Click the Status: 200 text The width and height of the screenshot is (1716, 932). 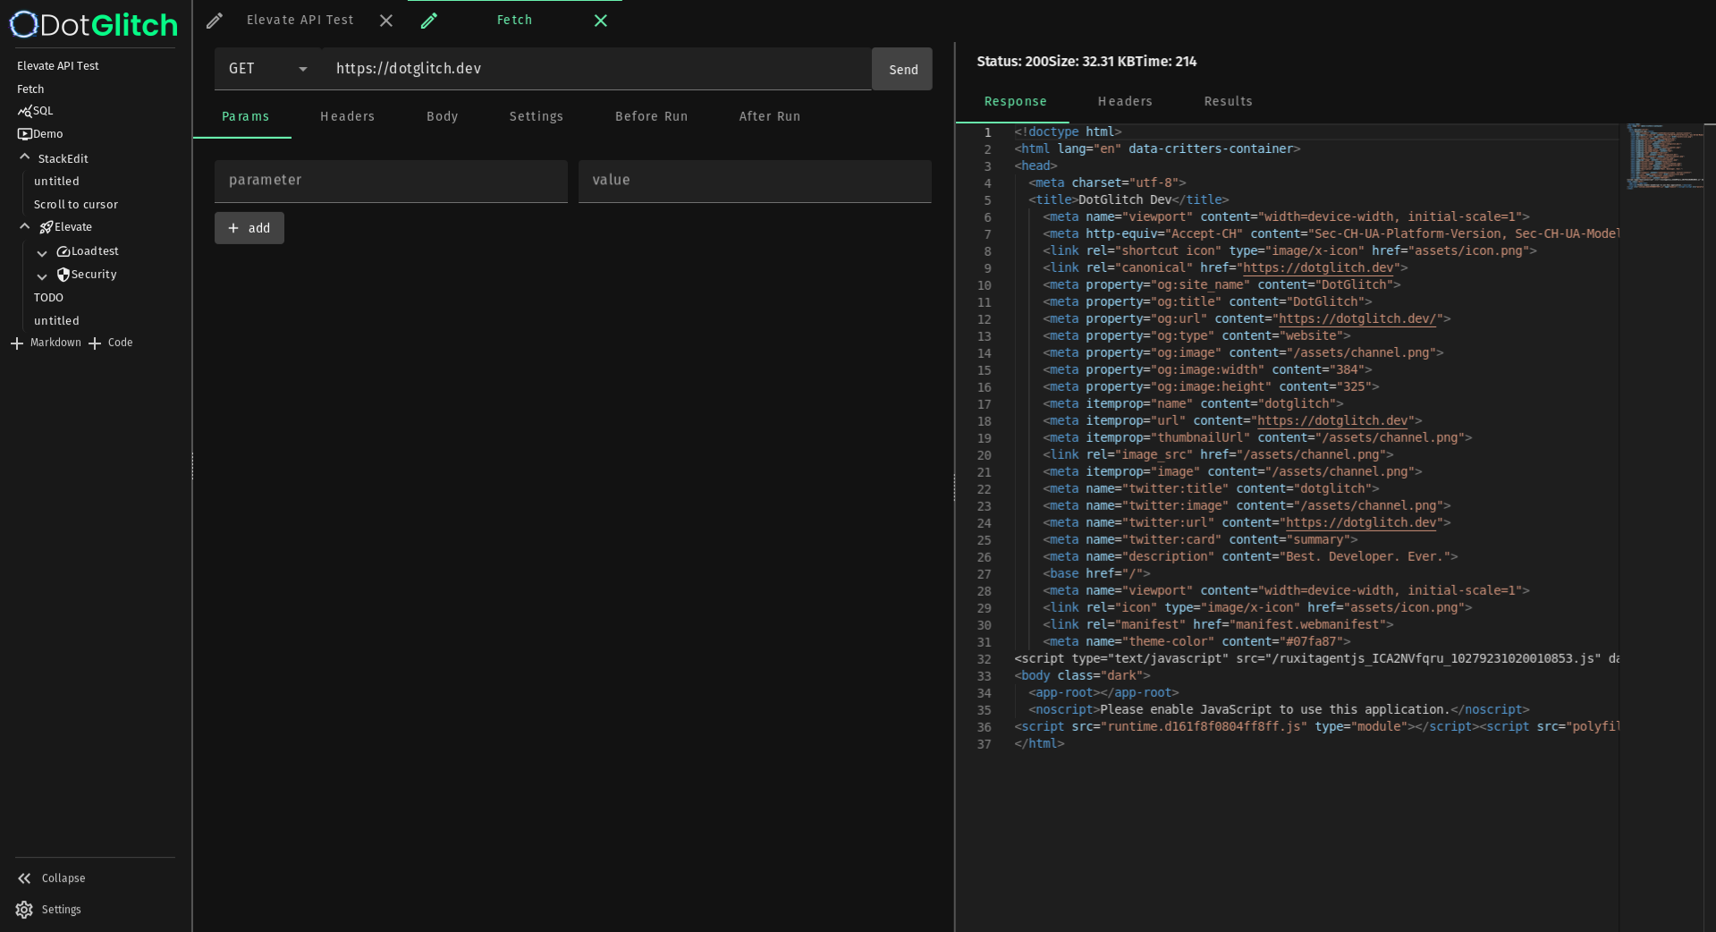pos(1012,62)
